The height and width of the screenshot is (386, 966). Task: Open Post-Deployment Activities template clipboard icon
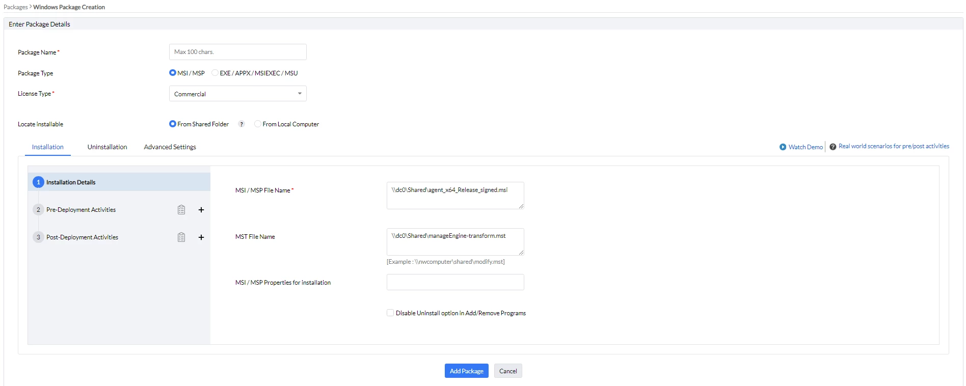click(181, 237)
